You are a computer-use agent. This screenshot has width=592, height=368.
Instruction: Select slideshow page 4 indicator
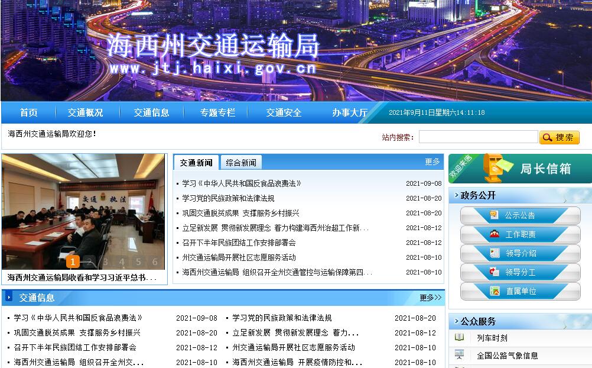click(122, 262)
